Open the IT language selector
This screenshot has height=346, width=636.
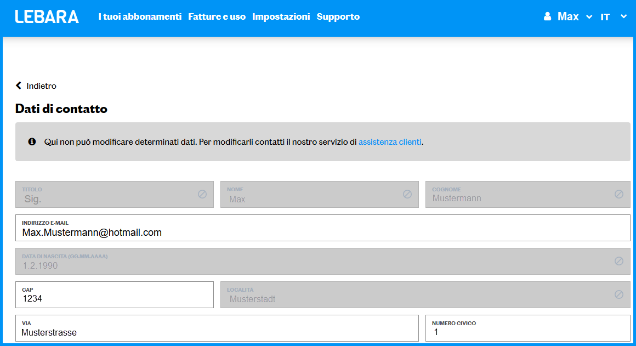[x=613, y=17]
